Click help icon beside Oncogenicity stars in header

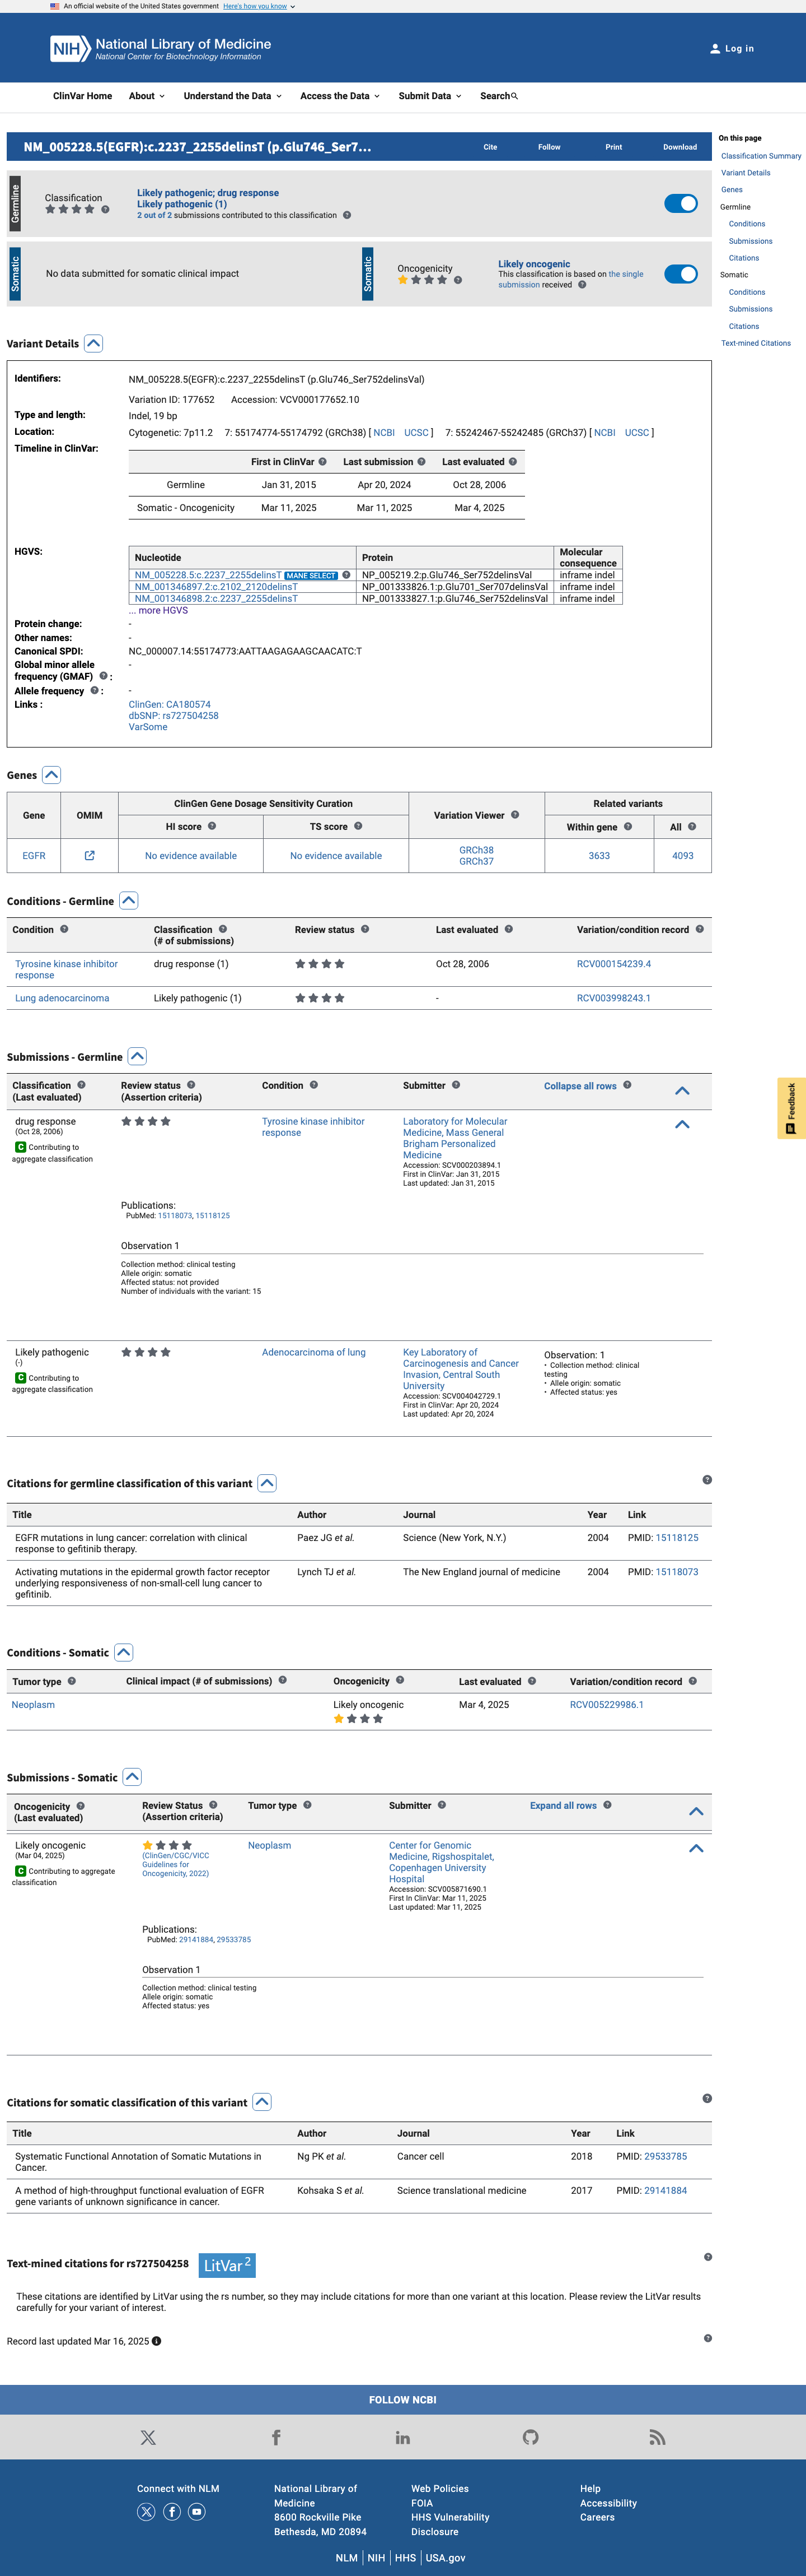click(x=457, y=280)
